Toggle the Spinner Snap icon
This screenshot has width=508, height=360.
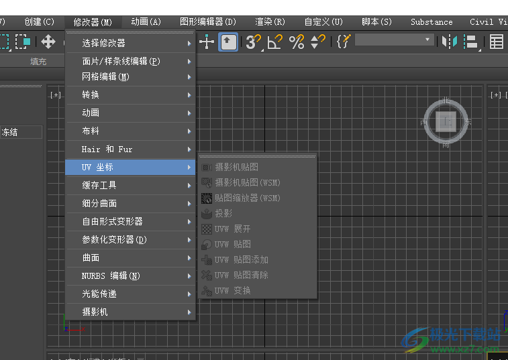click(318, 42)
